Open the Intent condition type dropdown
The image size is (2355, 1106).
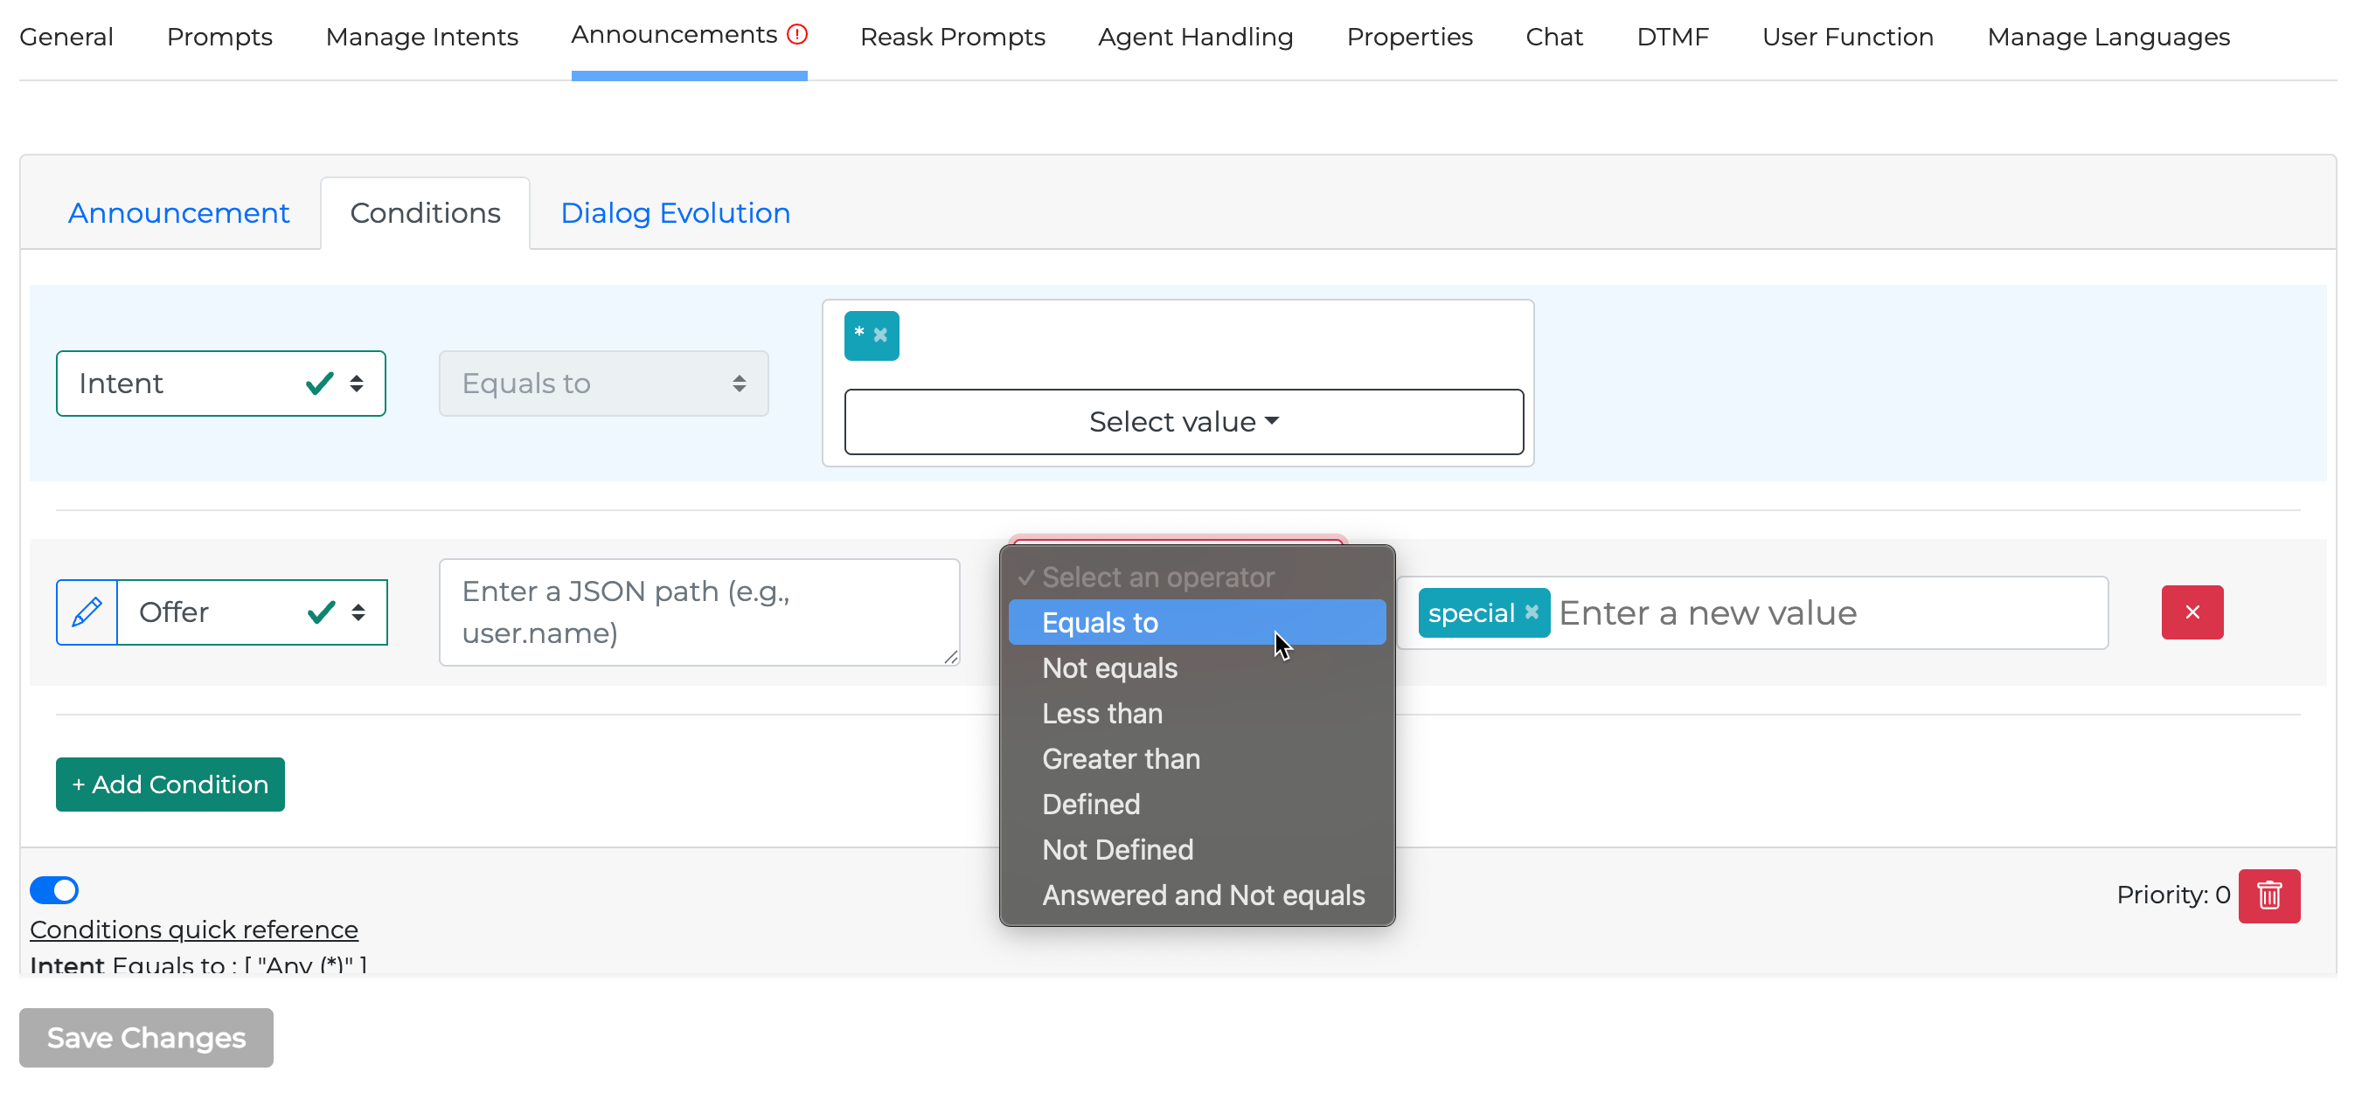[220, 384]
